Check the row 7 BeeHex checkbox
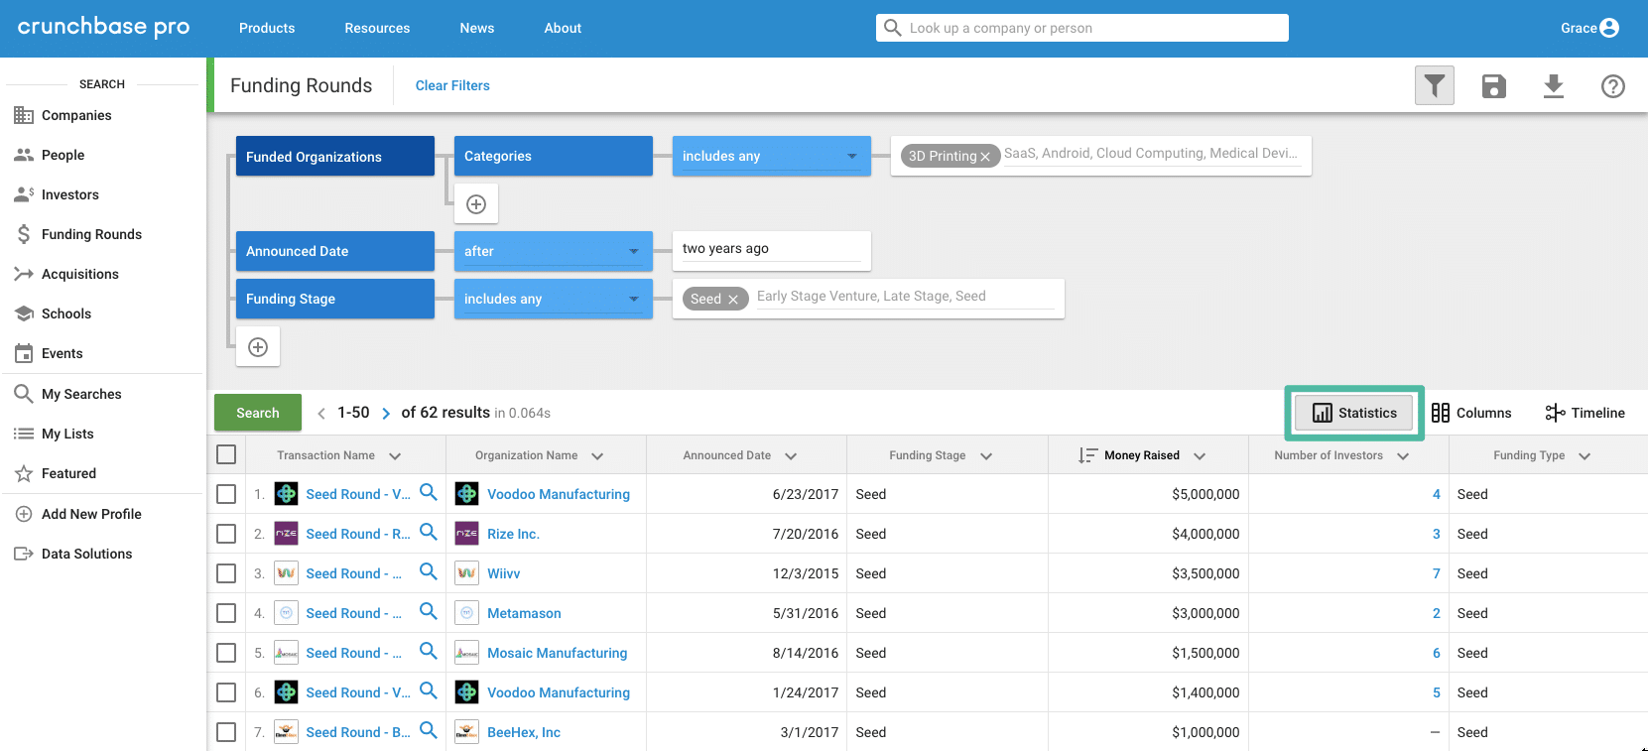 click(x=226, y=732)
